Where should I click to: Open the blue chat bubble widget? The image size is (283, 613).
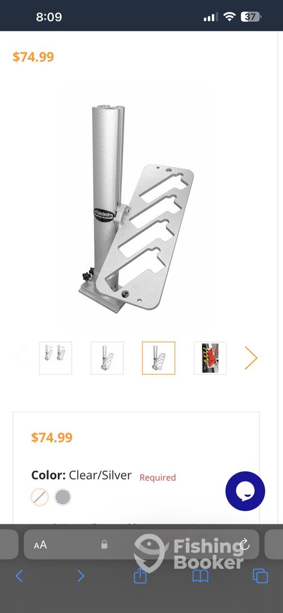point(245,491)
